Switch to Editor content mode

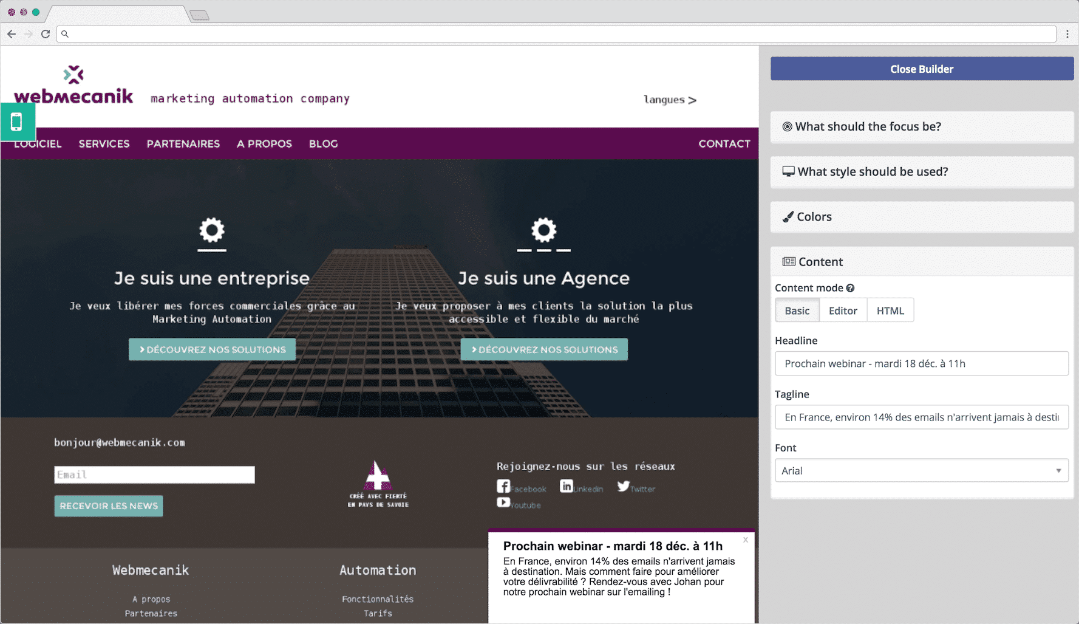[x=843, y=310]
